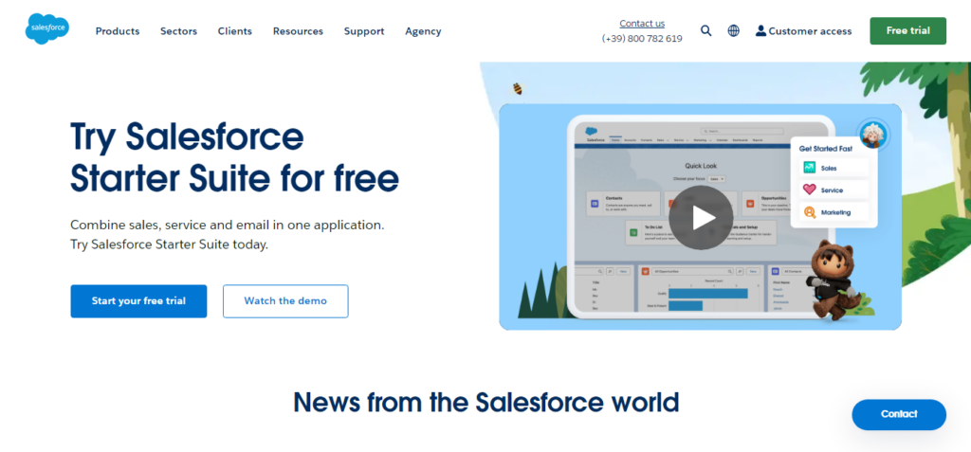Click the Salesforce cloud logo
971x452 pixels.
[47, 29]
